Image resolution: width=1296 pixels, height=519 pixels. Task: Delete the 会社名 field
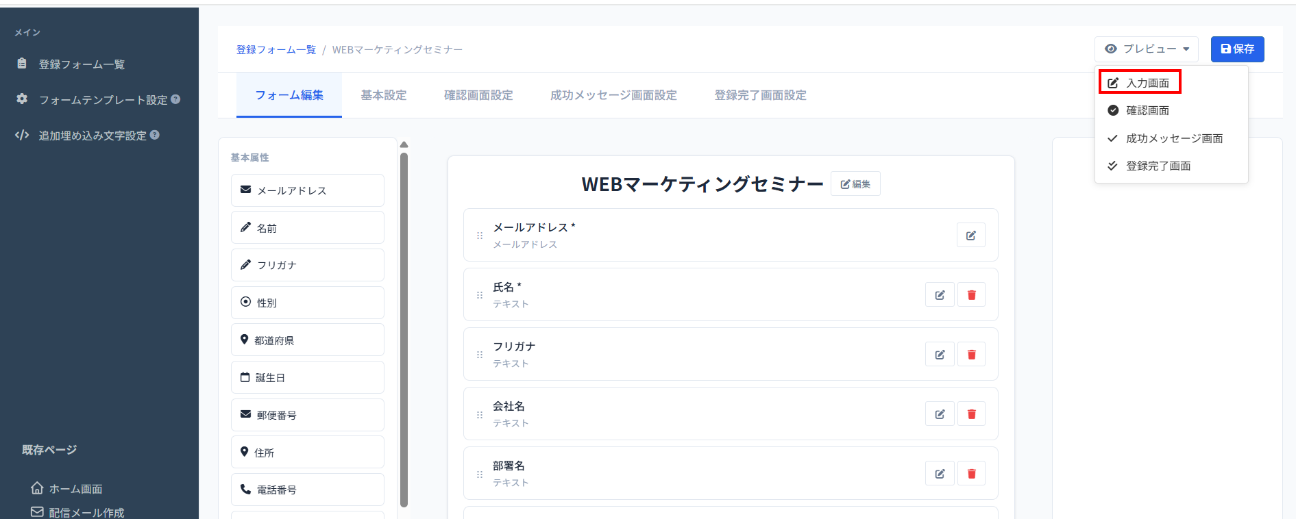pyautogui.click(x=971, y=414)
